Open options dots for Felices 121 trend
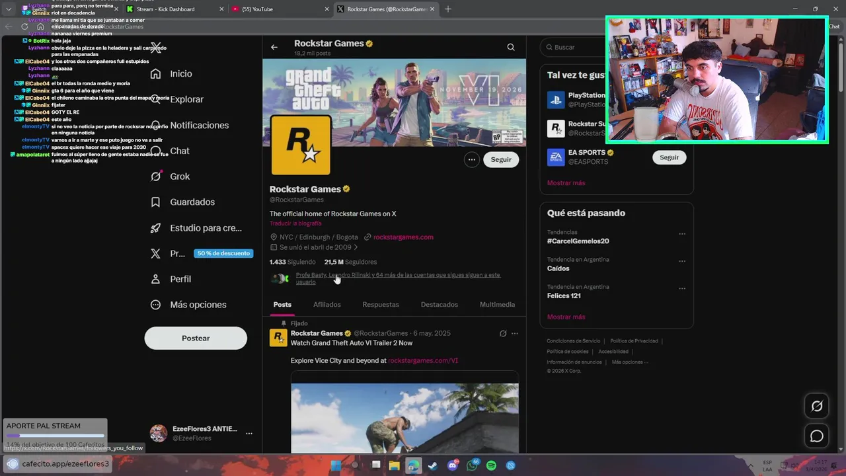The image size is (846, 476). pos(682,288)
